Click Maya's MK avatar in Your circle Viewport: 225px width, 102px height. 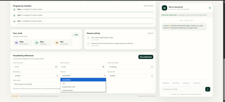(17, 43)
